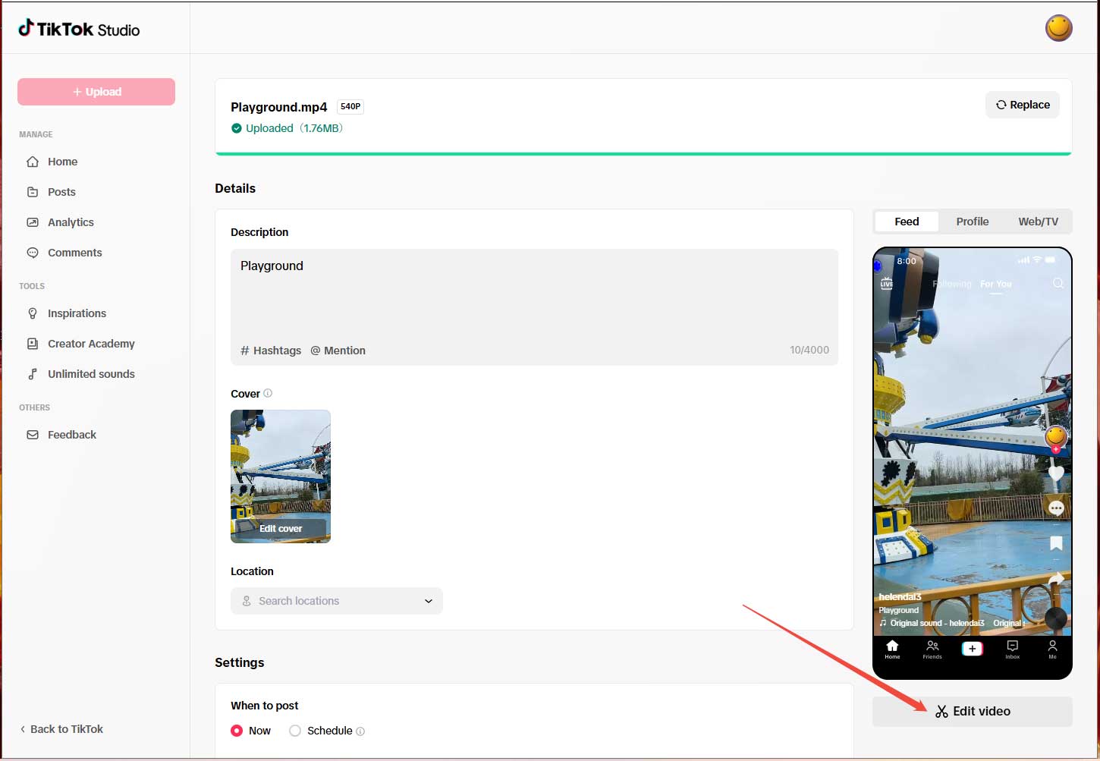Screen dimensions: 1100x761
Task: Open Creator Academy
Action: point(91,343)
